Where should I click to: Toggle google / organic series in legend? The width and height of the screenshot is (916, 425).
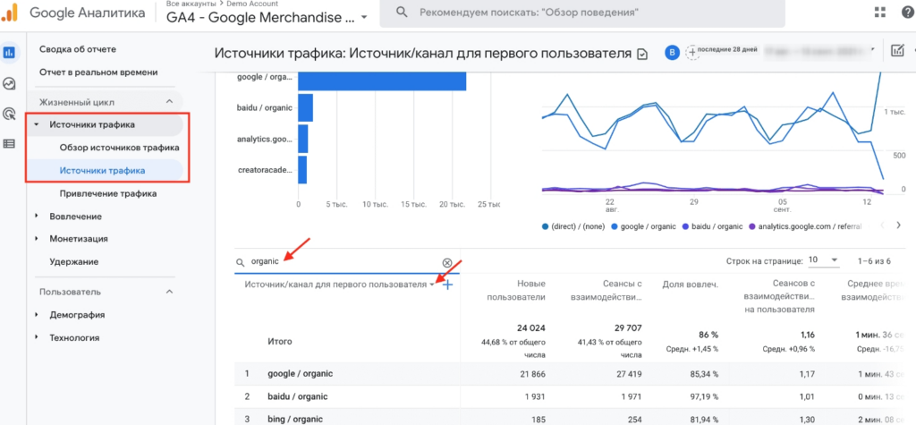[x=643, y=226]
